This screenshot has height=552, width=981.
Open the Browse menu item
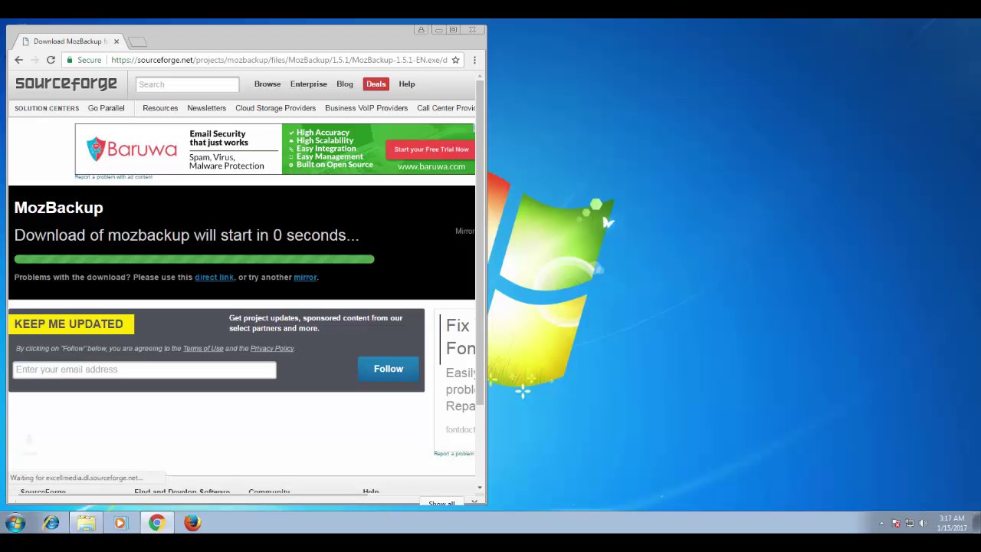pyautogui.click(x=267, y=84)
